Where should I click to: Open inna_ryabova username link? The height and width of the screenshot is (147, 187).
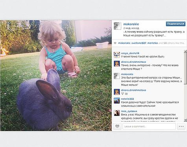click(129, 111)
